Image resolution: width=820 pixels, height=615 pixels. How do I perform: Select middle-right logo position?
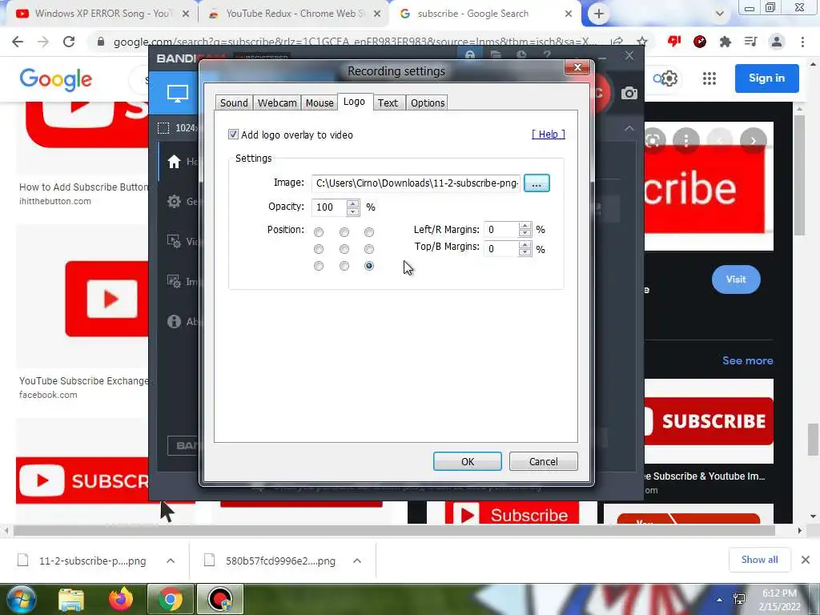point(369,249)
